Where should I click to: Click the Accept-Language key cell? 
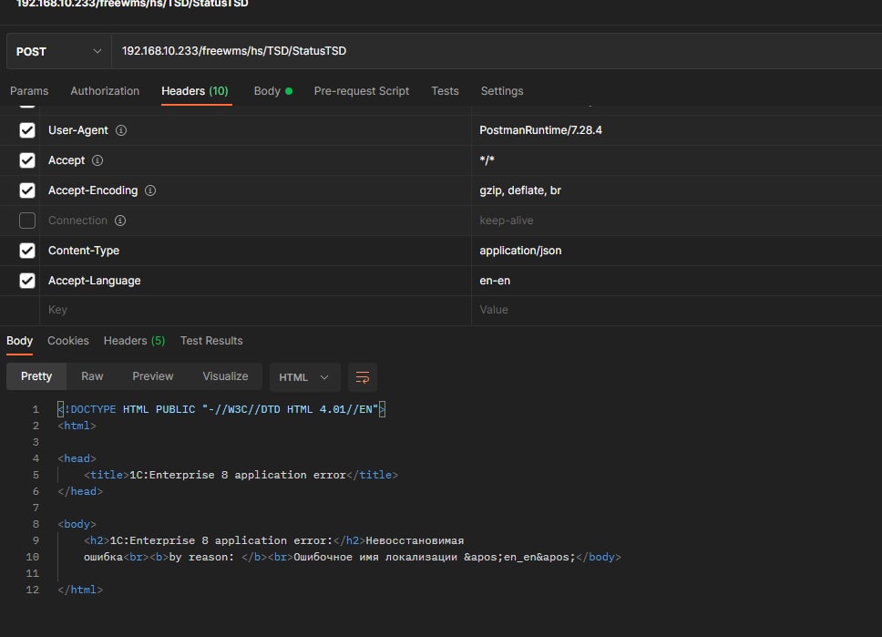[x=255, y=281]
